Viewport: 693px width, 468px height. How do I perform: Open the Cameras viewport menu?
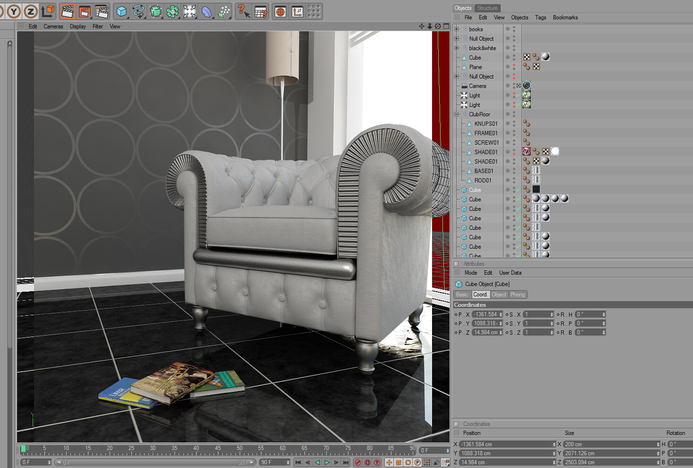point(53,26)
